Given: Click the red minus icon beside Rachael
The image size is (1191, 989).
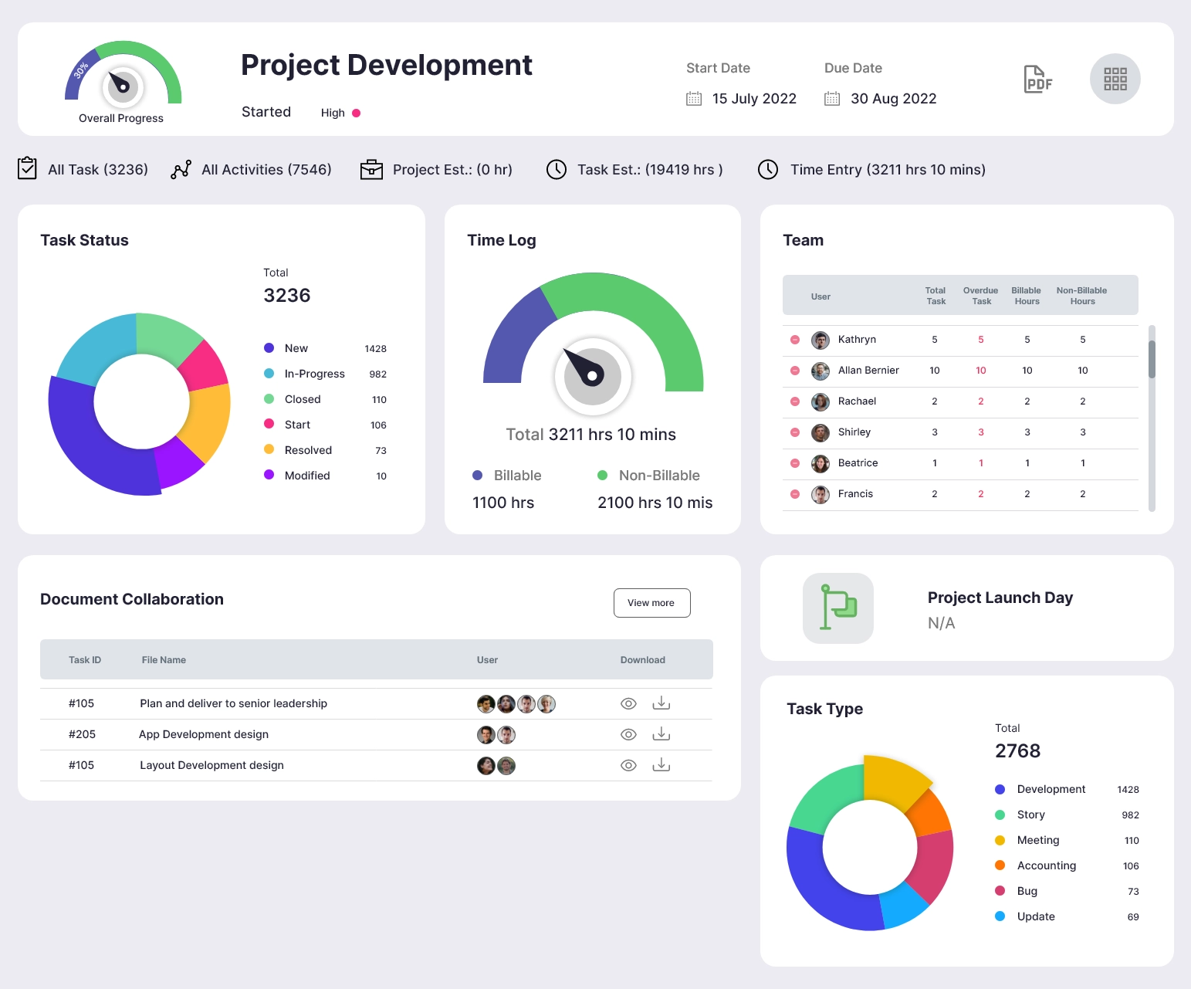Looking at the screenshot, I should coord(795,401).
